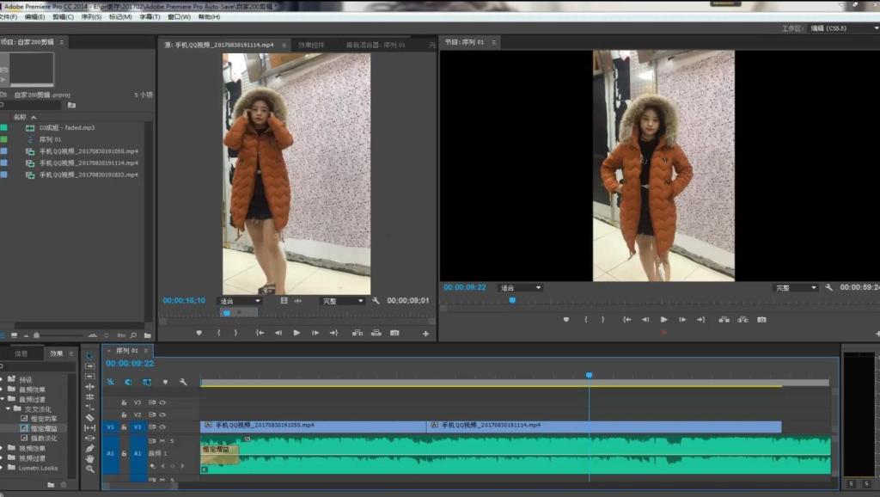
Task: Hide track V1 with its eye icon
Action: (x=162, y=427)
